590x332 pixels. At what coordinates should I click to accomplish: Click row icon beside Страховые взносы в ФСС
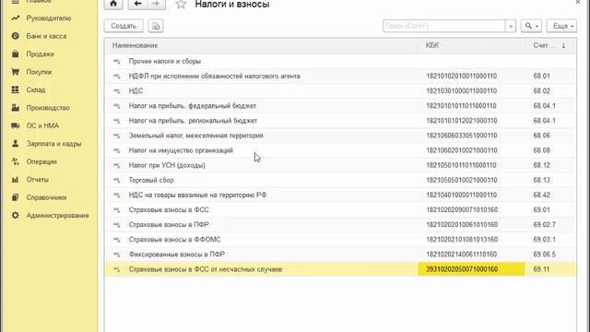coord(117,210)
